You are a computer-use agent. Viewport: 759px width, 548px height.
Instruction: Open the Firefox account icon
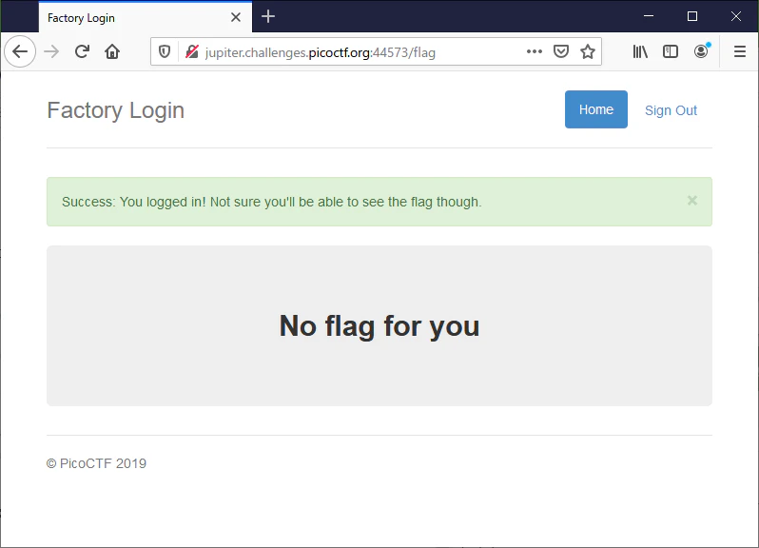tap(701, 51)
